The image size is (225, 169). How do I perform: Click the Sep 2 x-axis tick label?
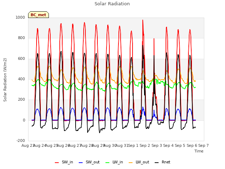pos(145,145)
